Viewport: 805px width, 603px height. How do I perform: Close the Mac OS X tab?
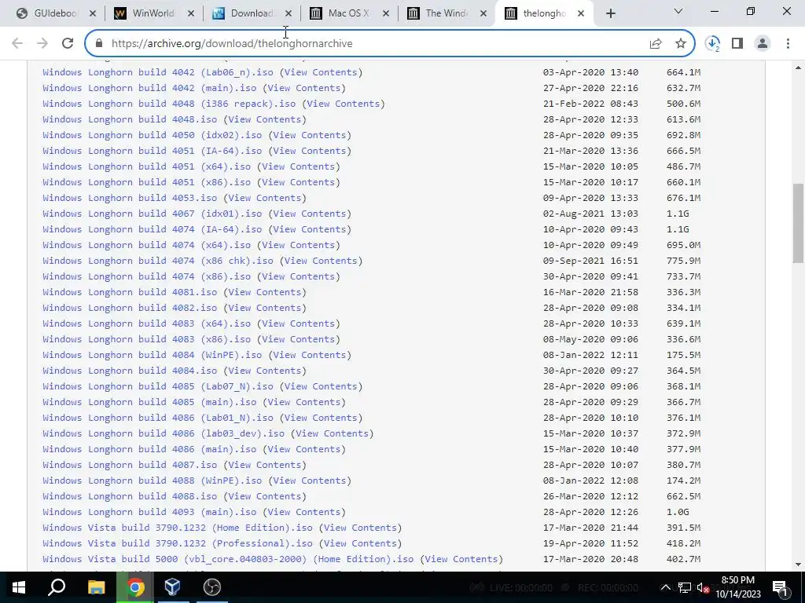coord(386,14)
